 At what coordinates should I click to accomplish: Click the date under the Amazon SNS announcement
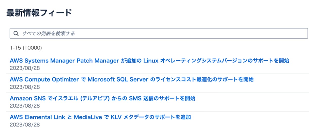[x=25, y=106]
